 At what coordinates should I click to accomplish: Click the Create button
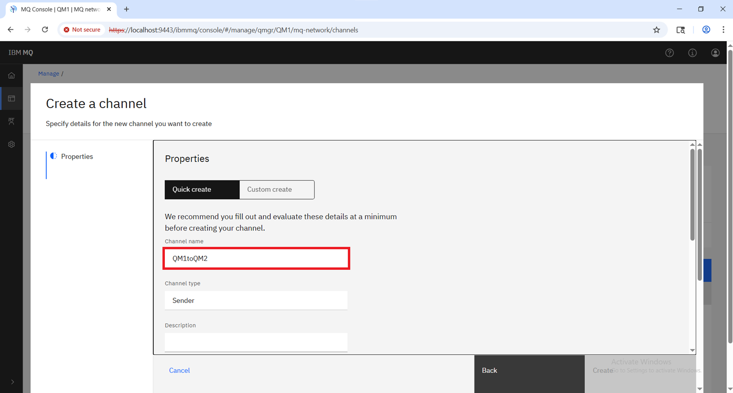pyautogui.click(x=640, y=374)
